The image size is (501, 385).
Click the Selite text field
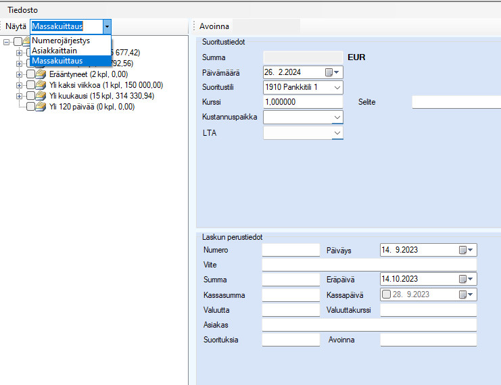(x=456, y=102)
